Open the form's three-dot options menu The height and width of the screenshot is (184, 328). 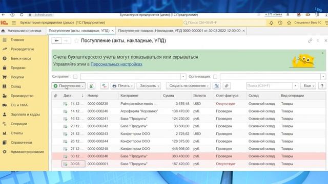(318, 41)
